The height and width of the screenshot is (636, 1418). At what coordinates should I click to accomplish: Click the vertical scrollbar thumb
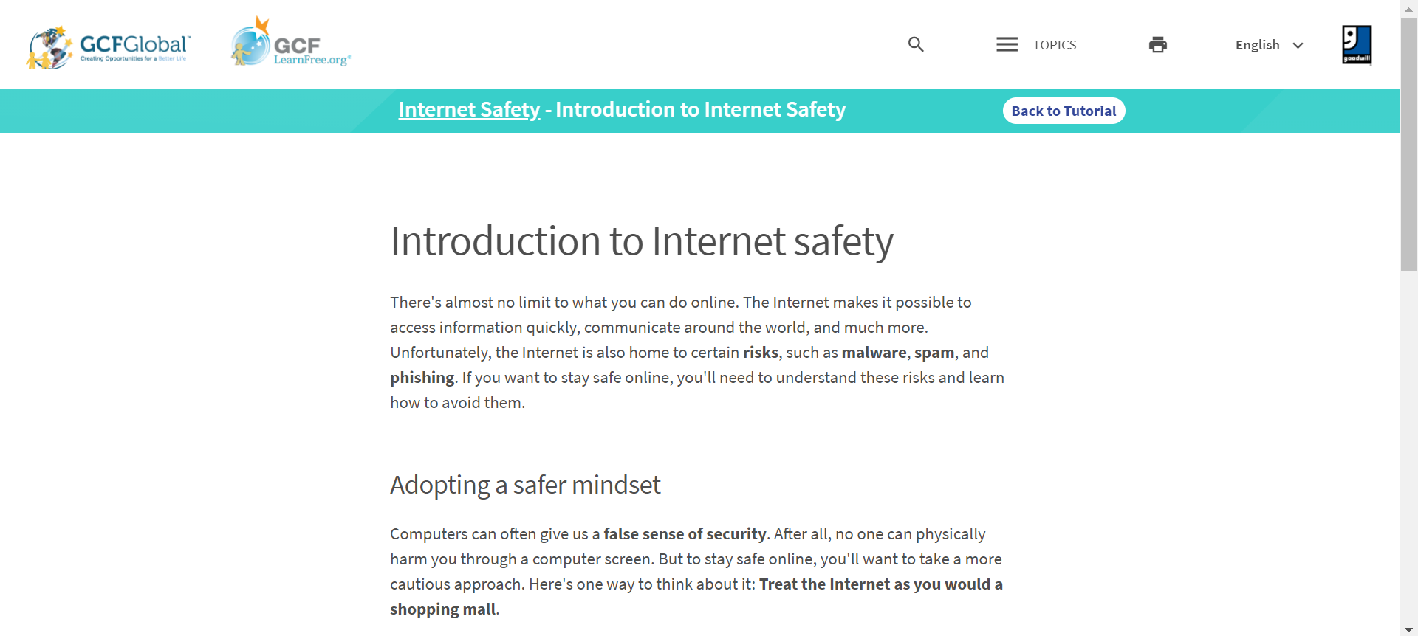1408,145
